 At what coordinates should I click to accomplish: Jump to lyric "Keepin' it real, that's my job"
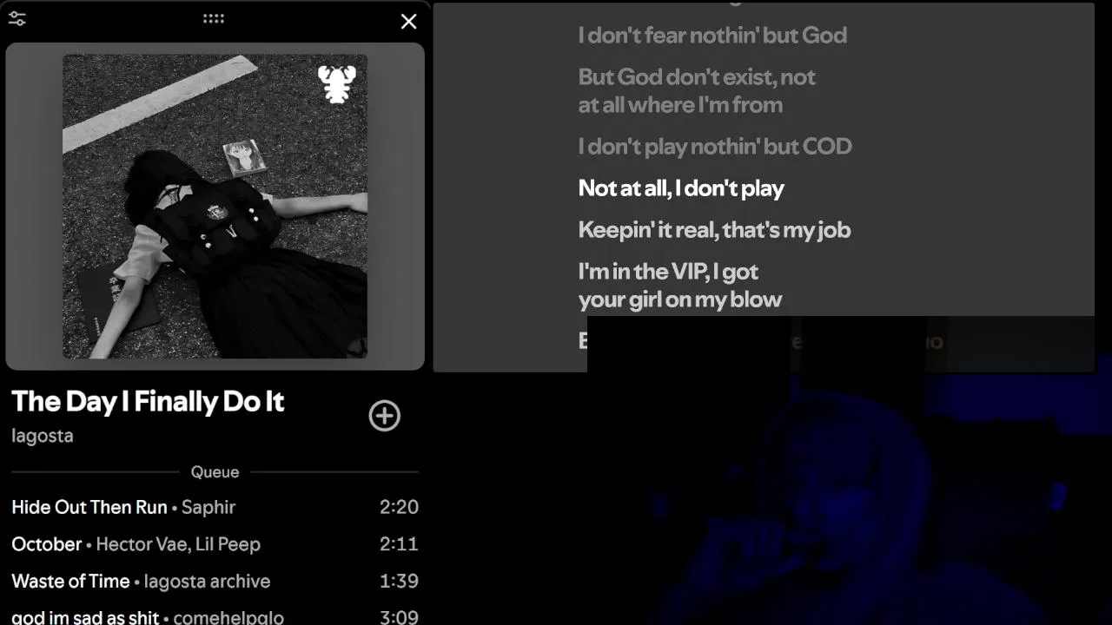[714, 230]
